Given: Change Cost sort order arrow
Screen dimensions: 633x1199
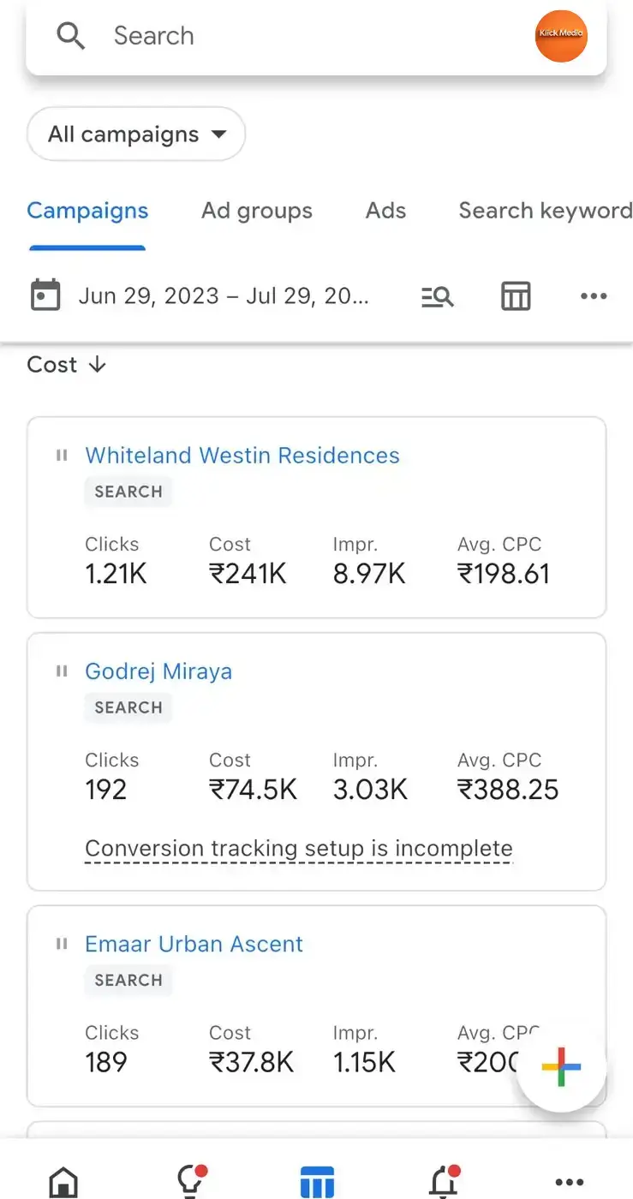Looking at the screenshot, I should coord(98,364).
